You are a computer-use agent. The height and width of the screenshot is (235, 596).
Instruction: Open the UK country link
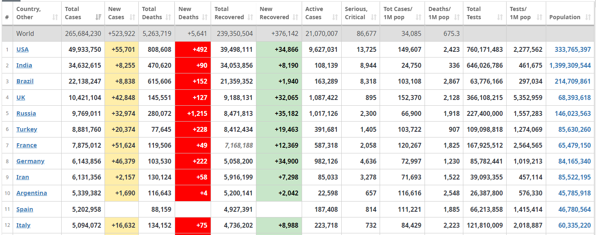20,98
